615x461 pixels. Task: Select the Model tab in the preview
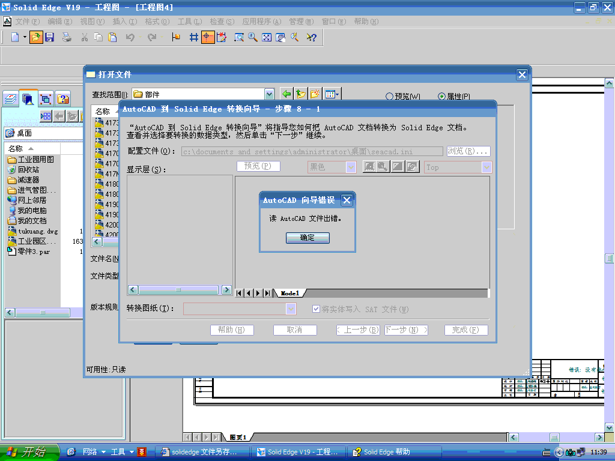click(x=290, y=293)
